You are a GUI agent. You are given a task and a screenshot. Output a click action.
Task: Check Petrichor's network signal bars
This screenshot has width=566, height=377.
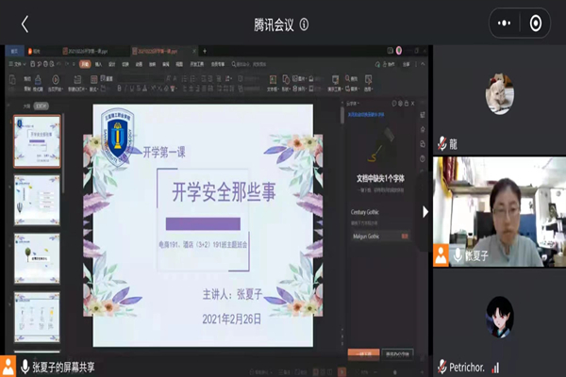[495, 368]
